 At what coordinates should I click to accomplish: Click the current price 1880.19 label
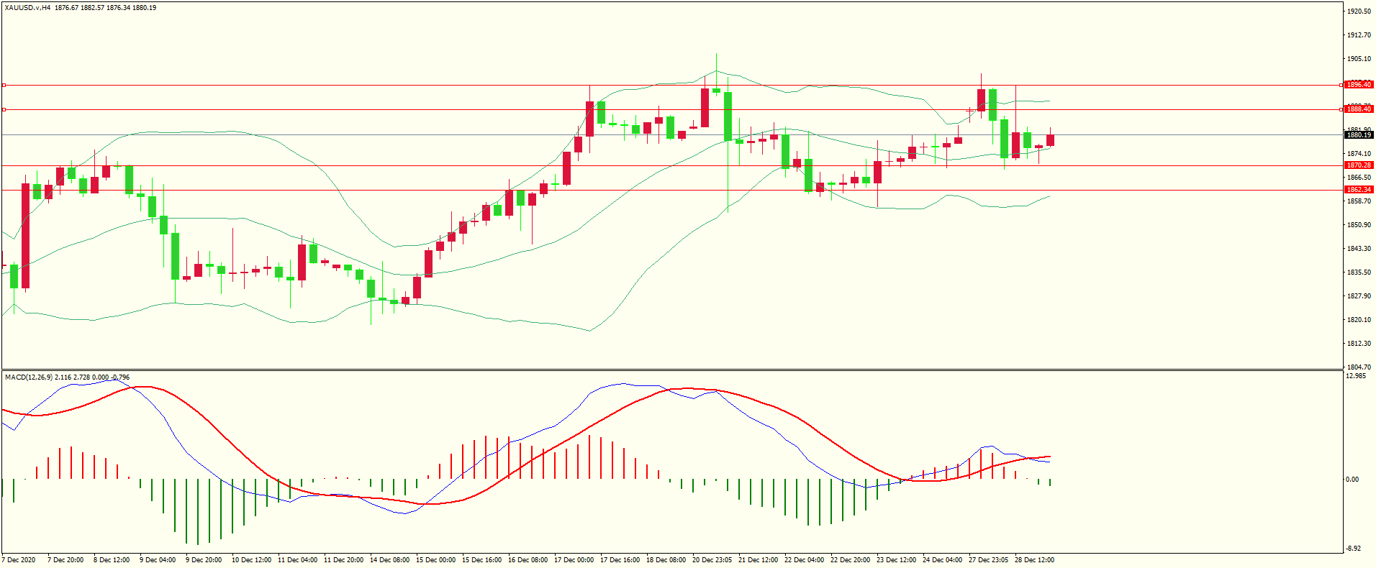[x=1359, y=134]
